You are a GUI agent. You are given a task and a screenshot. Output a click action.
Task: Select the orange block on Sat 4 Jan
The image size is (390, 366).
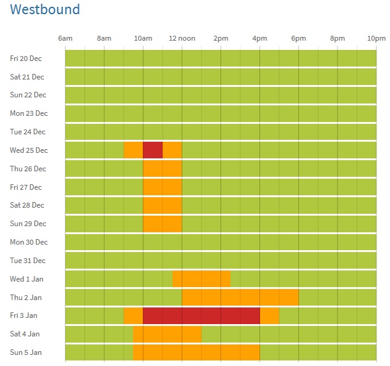168,334
